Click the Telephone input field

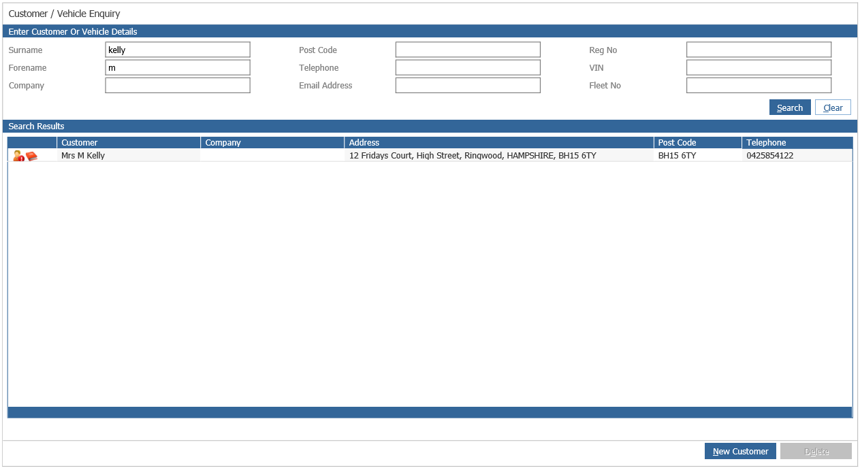pyautogui.click(x=468, y=67)
